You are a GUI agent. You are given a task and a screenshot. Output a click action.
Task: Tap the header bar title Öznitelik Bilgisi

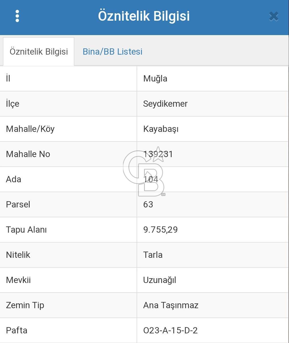tap(144, 16)
